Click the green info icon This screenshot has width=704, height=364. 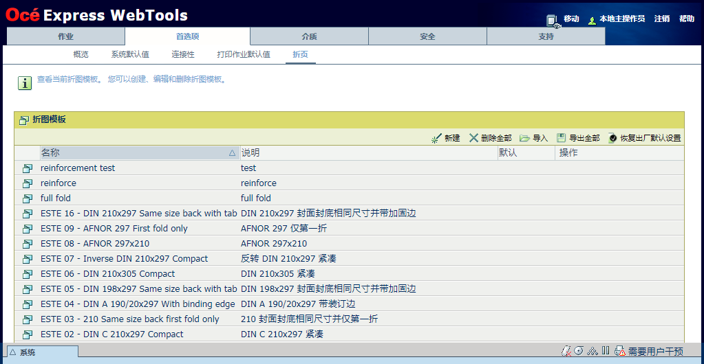(25, 83)
